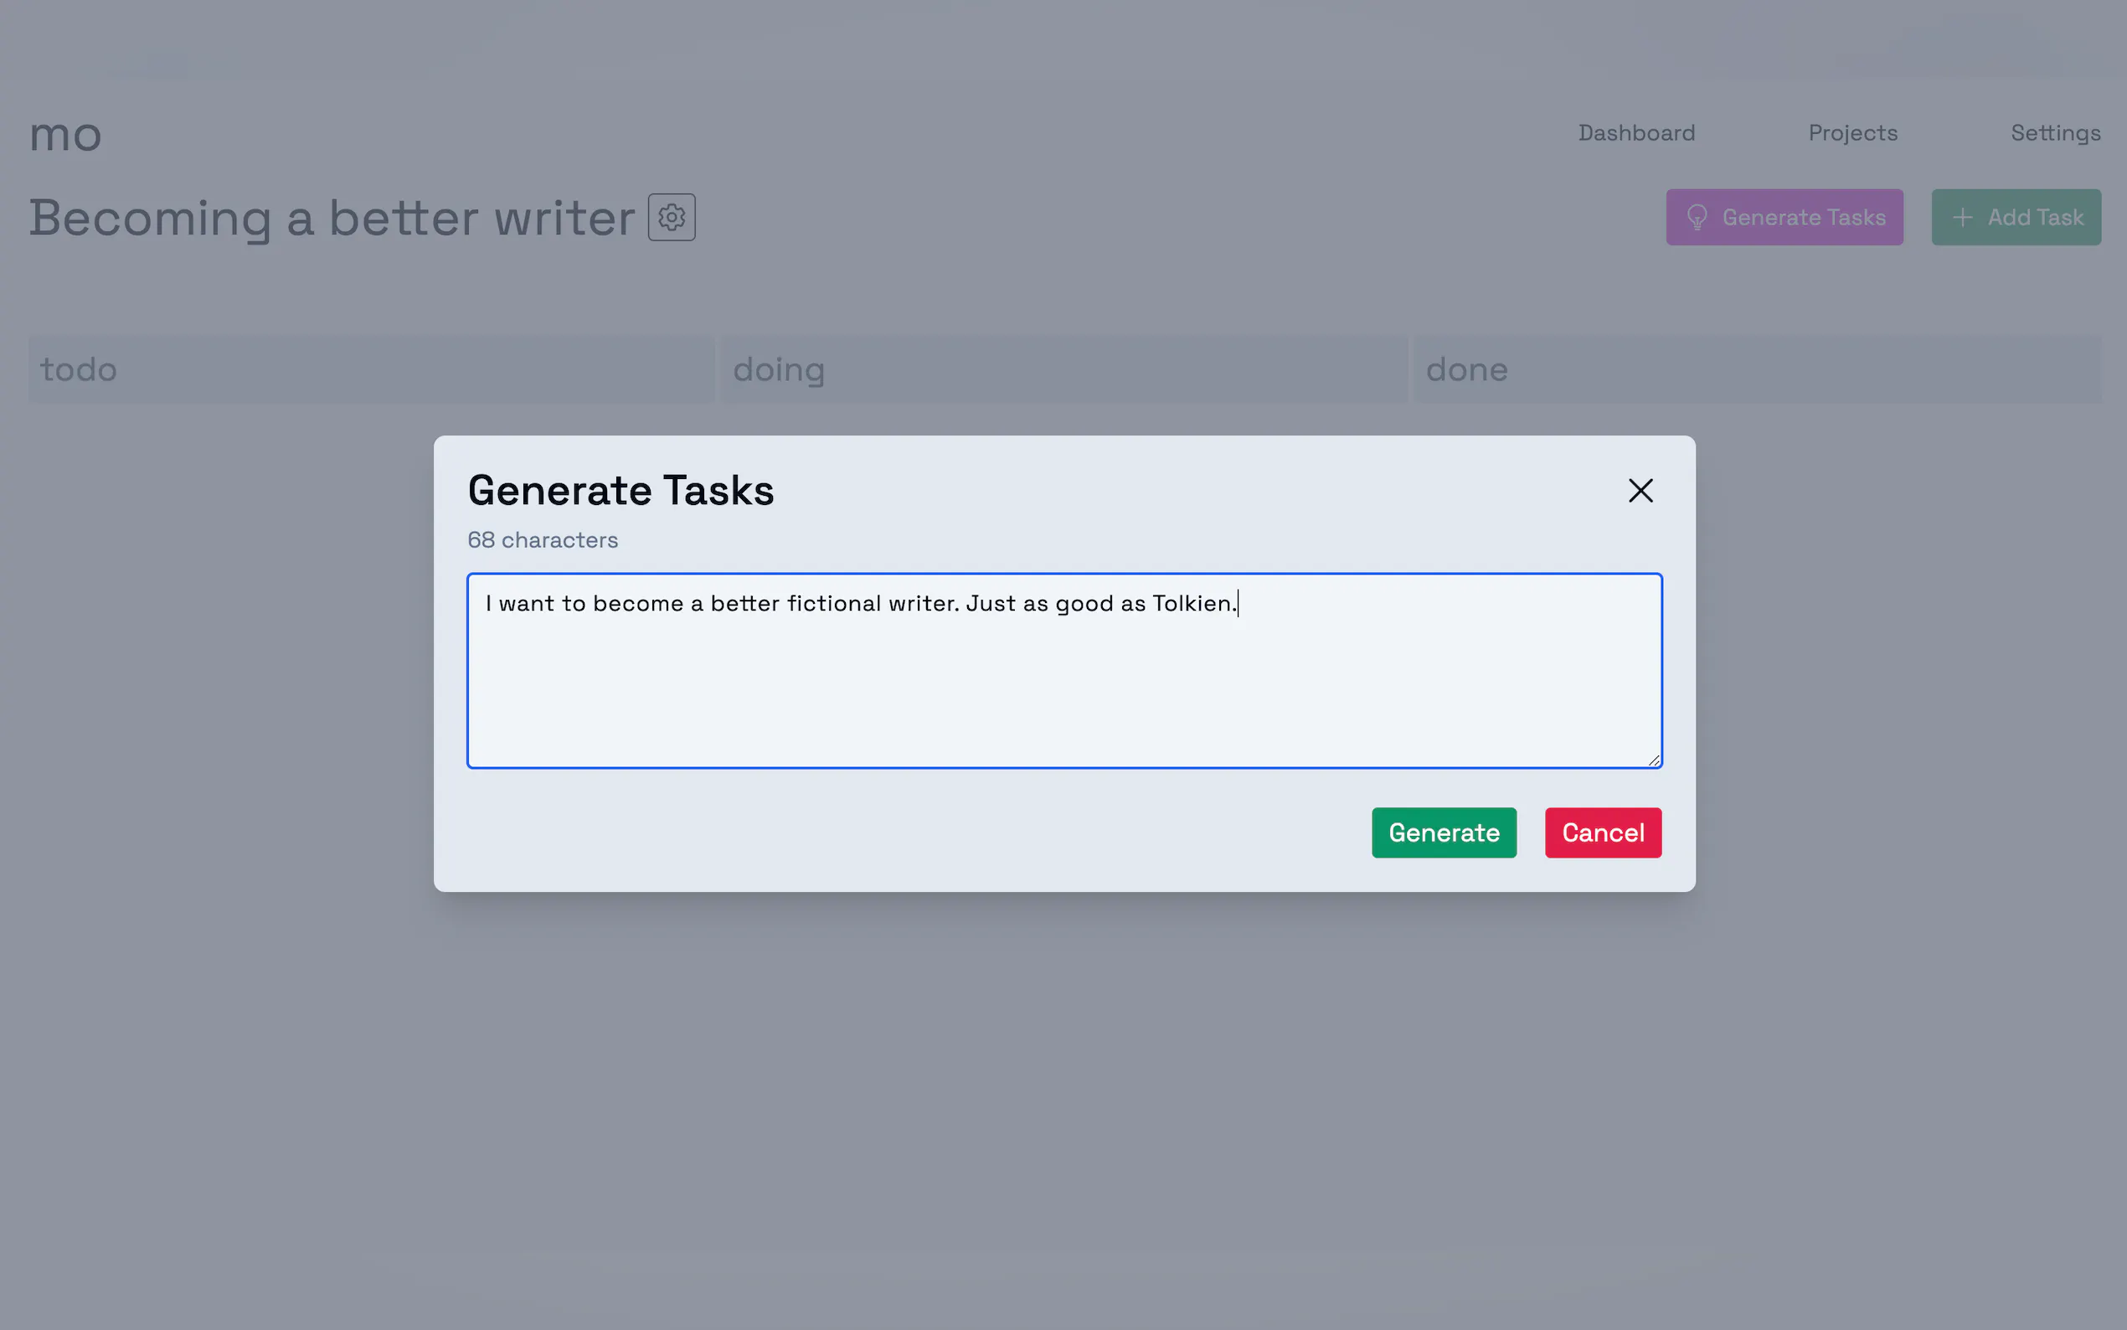
Task: Click the textarea resize handle corner
Action: pyautogui.click(x=1653, y=760)
